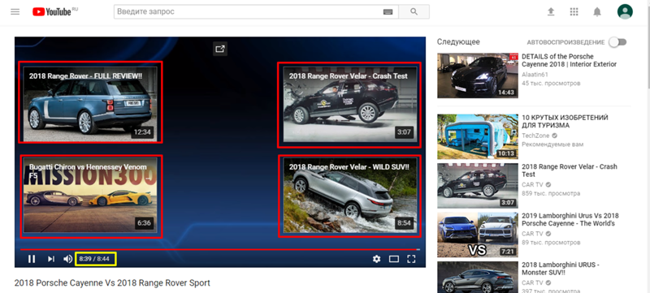Mute the player volume icon
650x293 pixels.
click(67, 259)
